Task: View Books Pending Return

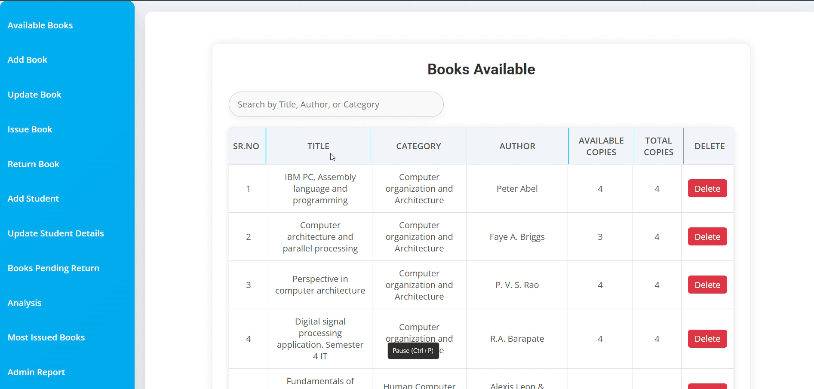Action: point(53,268)
